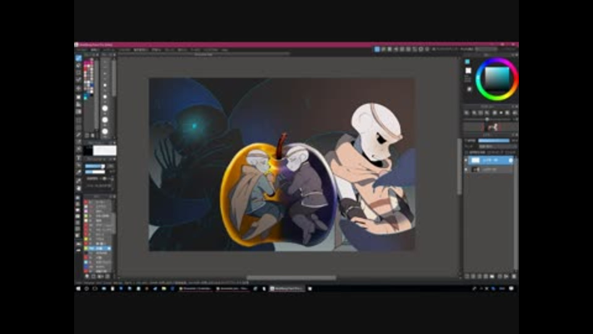Select the second layer in Layers panel
Viewport: 593px width, 334px height.
tap(490, 169)
